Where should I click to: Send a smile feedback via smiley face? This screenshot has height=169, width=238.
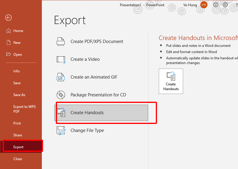[216, 5]
